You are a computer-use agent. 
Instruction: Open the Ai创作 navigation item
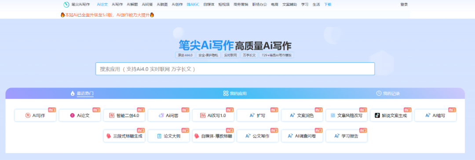[x=177, y=4]
